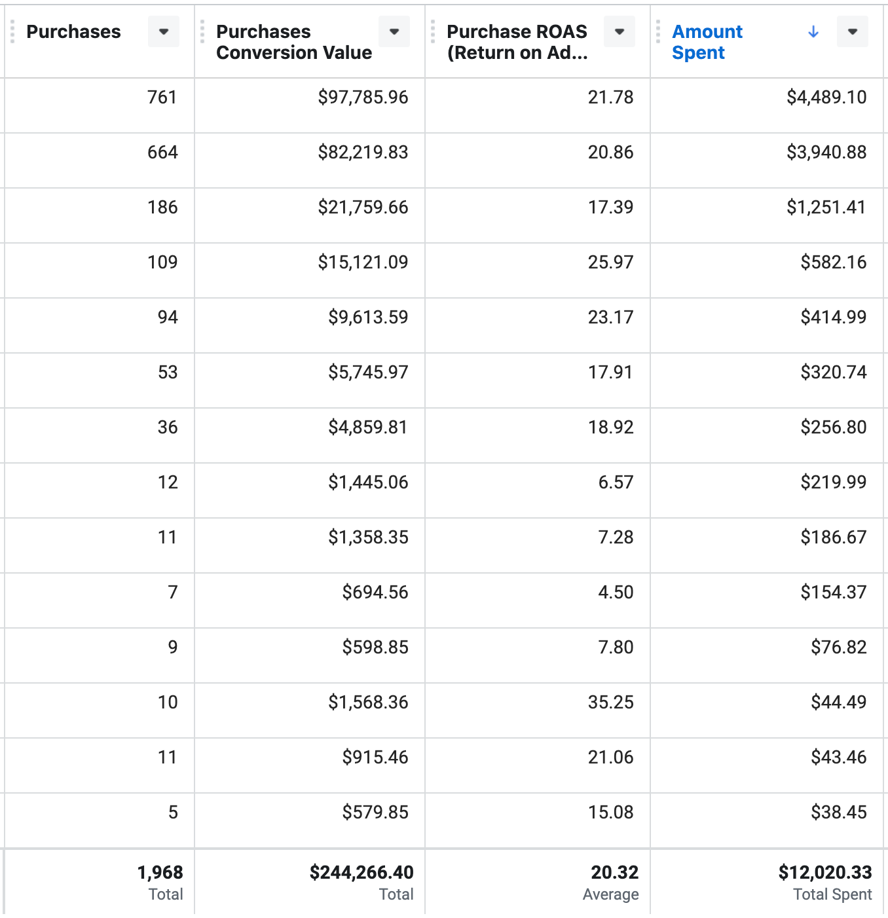Click the 1,968 Total purchases value
The width and height of the screenshot is (888, 918).
tap(160, 872)
